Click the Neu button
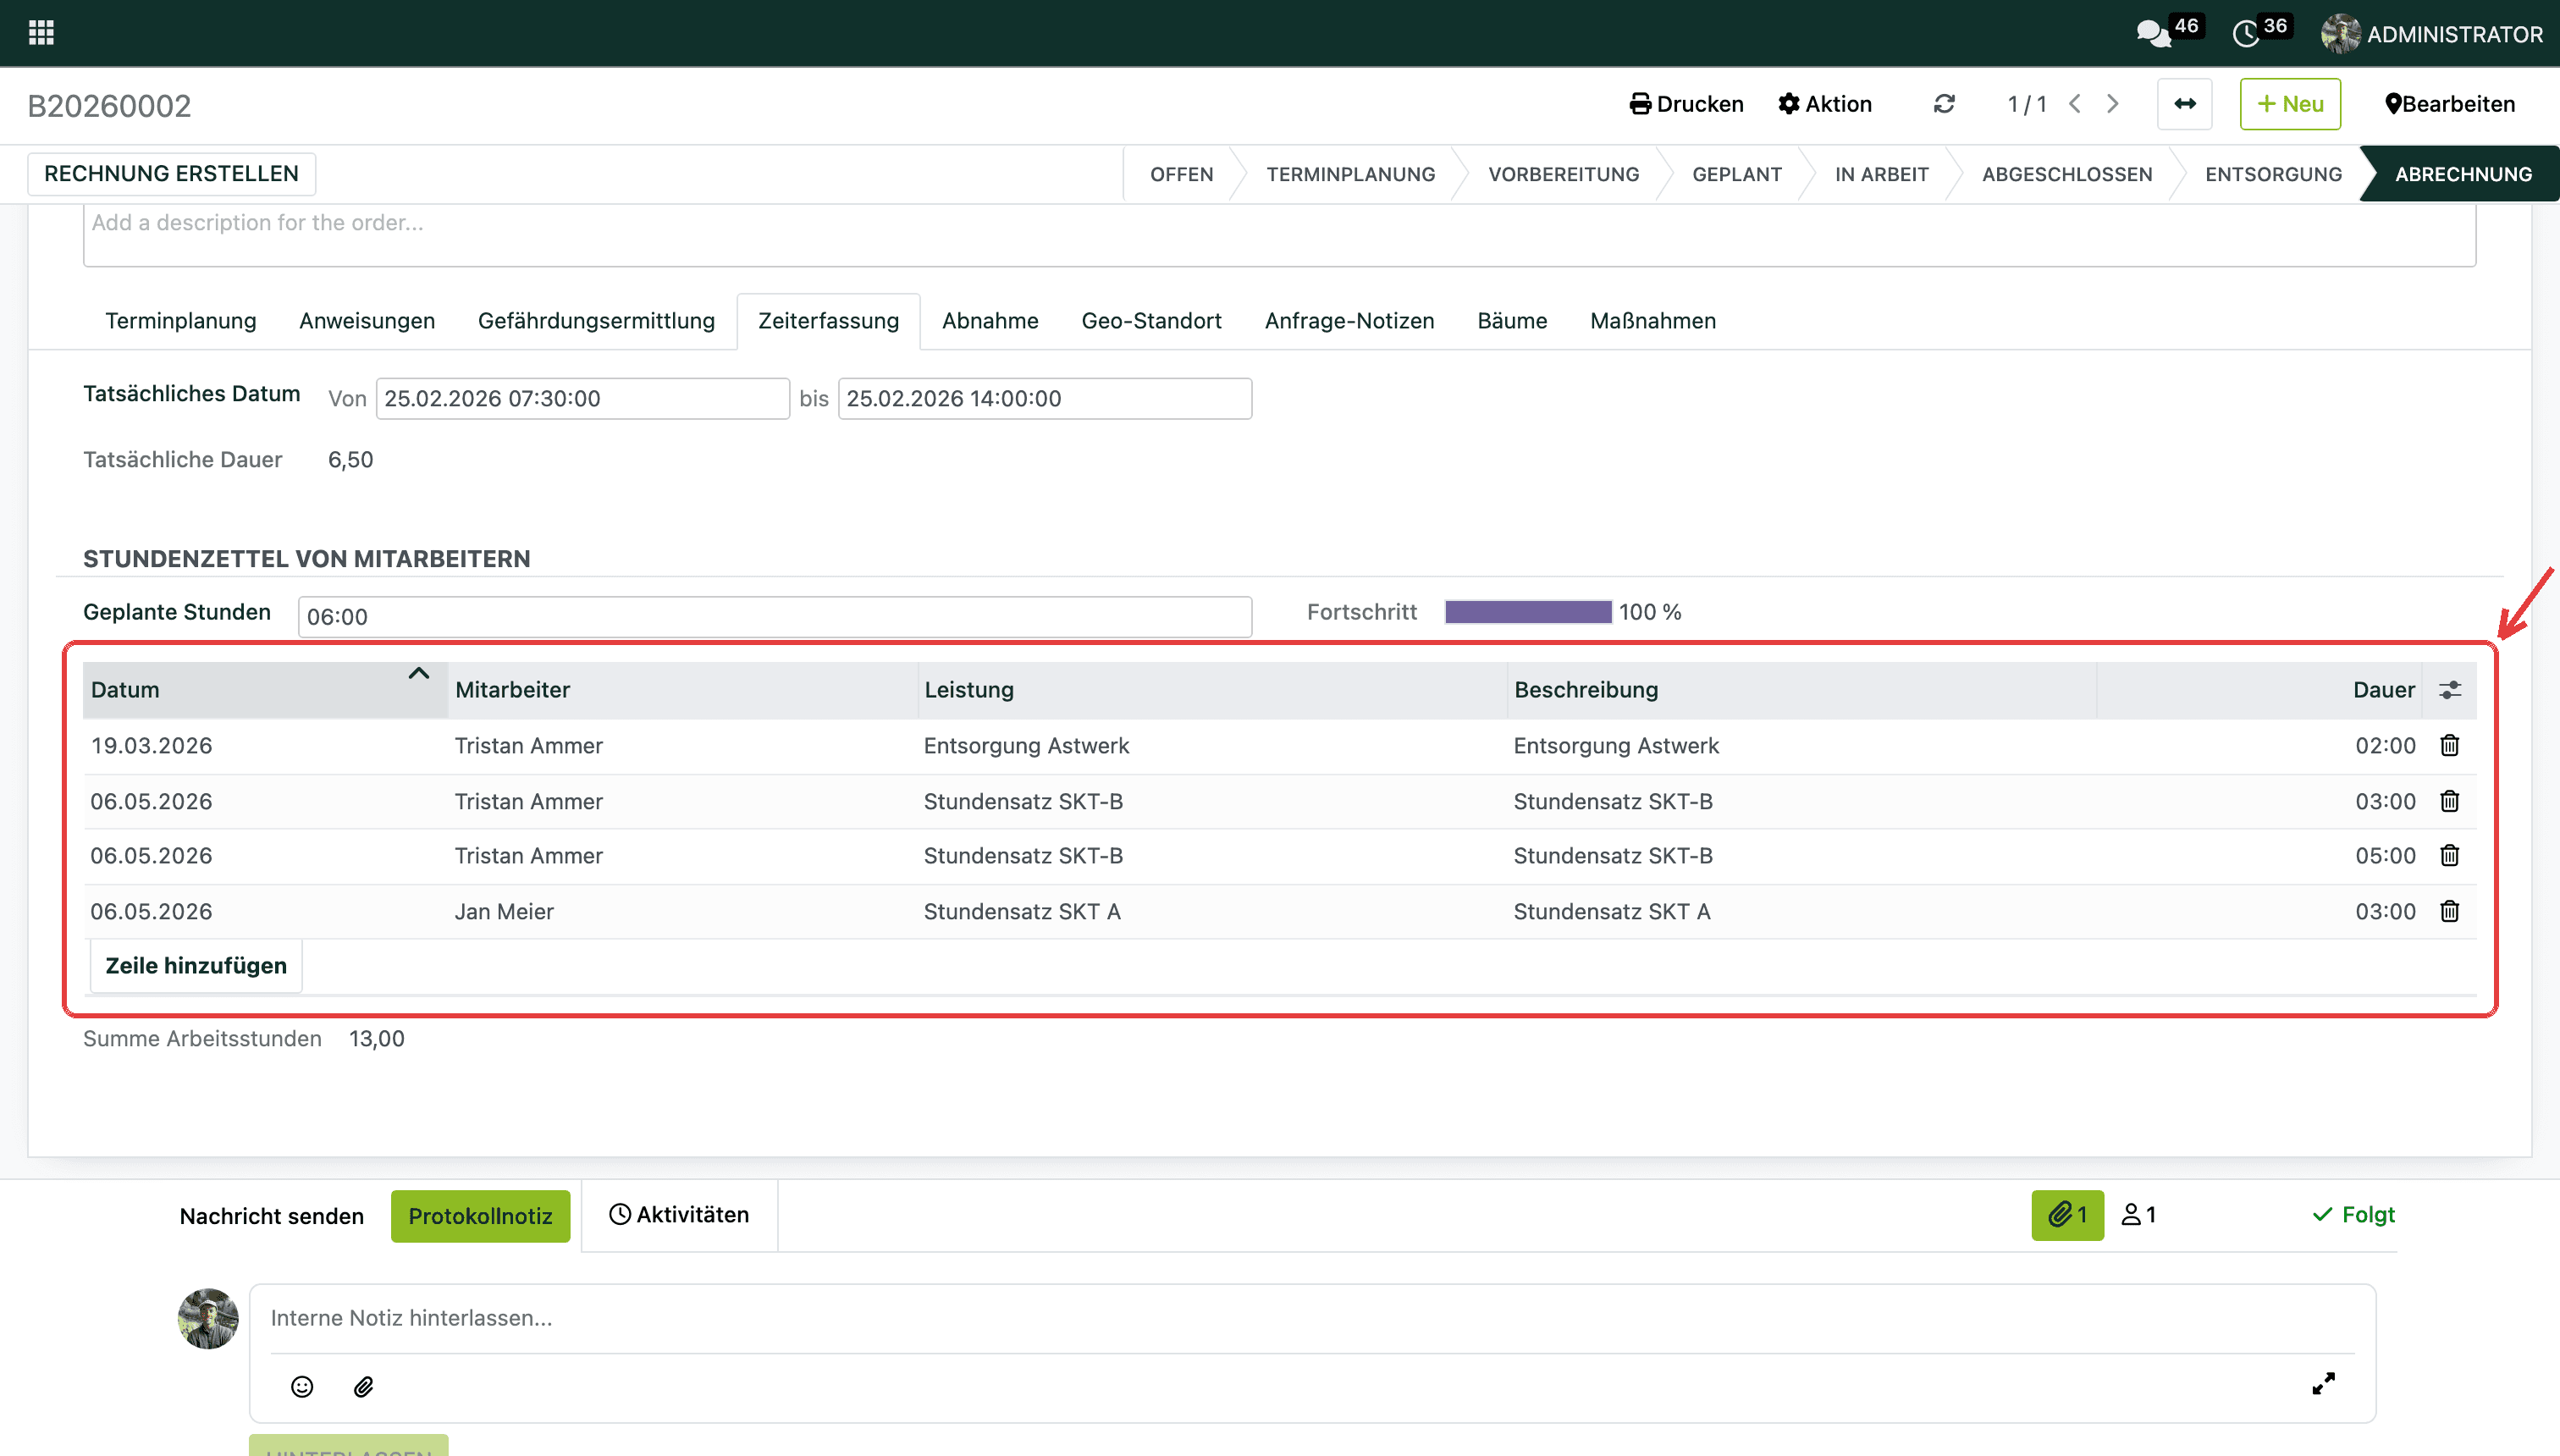 coord(2290,104)
